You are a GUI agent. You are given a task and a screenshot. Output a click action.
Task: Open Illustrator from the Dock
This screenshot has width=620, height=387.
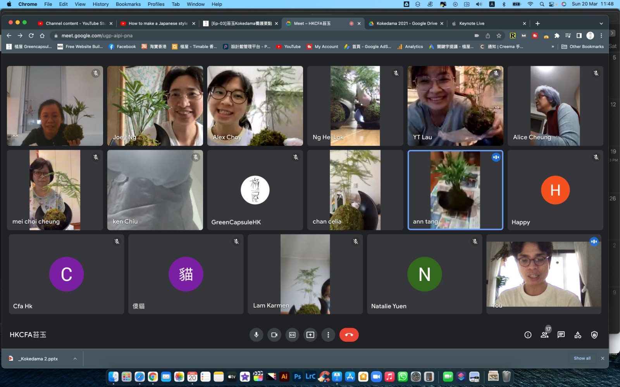[284, 377]
